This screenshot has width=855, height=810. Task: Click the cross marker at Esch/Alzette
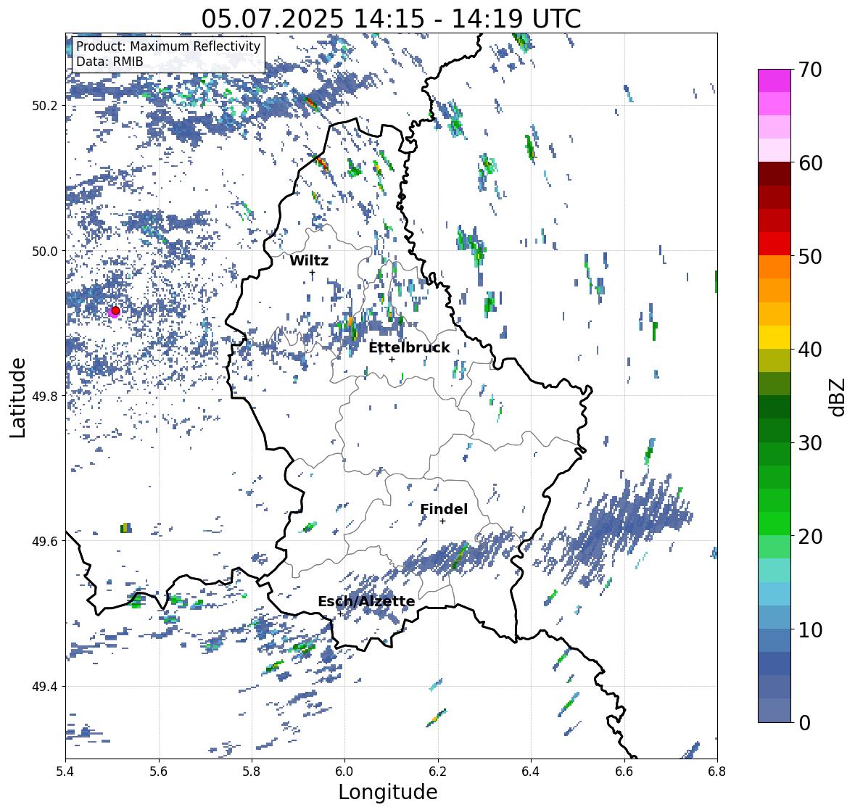[x=340, y=613]
